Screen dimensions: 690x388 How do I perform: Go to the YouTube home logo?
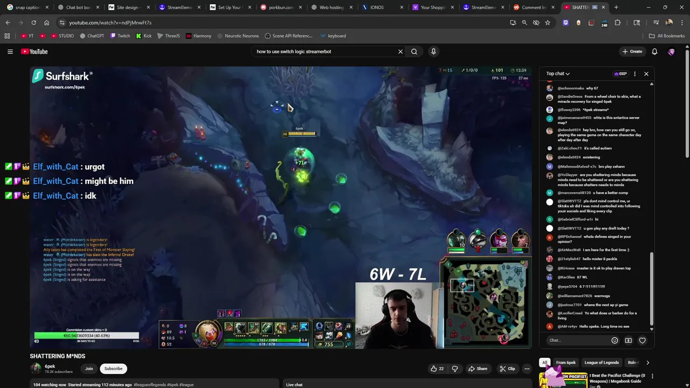pyautogui.click(x=34, y=51)
